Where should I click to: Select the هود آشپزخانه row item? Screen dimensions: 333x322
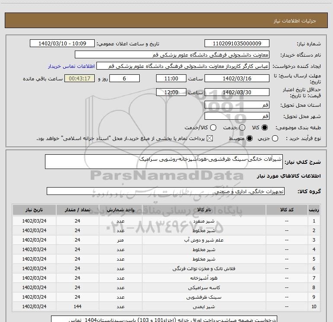pos(204,278)
